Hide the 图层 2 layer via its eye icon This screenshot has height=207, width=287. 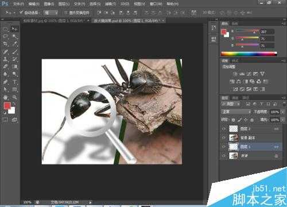224,129
